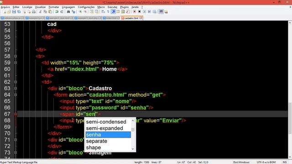Screen dimensions: 292x164
Task: Toggle show all characters pilcrow icon
Action: (x=108, y=12)
